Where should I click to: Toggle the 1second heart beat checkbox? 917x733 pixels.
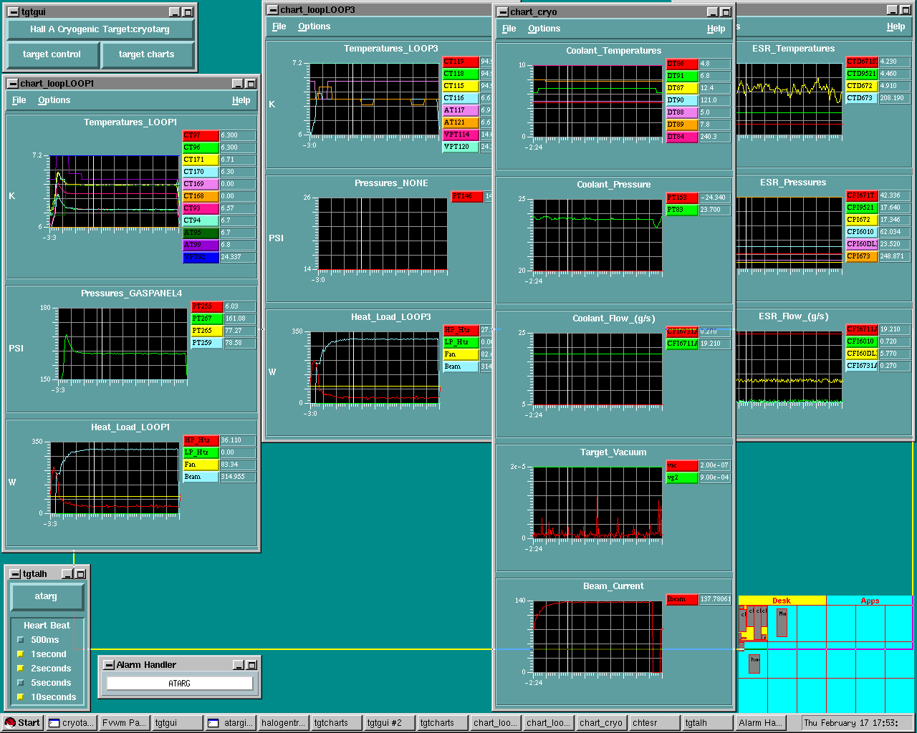click(x=21, y=654)
